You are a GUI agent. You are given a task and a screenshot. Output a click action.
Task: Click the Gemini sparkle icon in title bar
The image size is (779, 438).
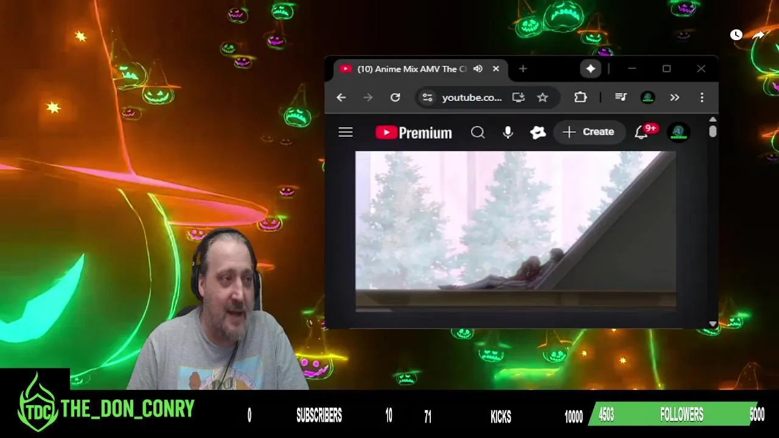pos(590,69)
